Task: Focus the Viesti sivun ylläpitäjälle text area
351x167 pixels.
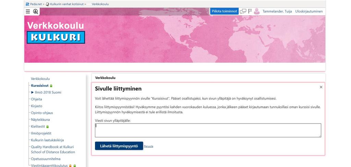Action: [208, 130]
